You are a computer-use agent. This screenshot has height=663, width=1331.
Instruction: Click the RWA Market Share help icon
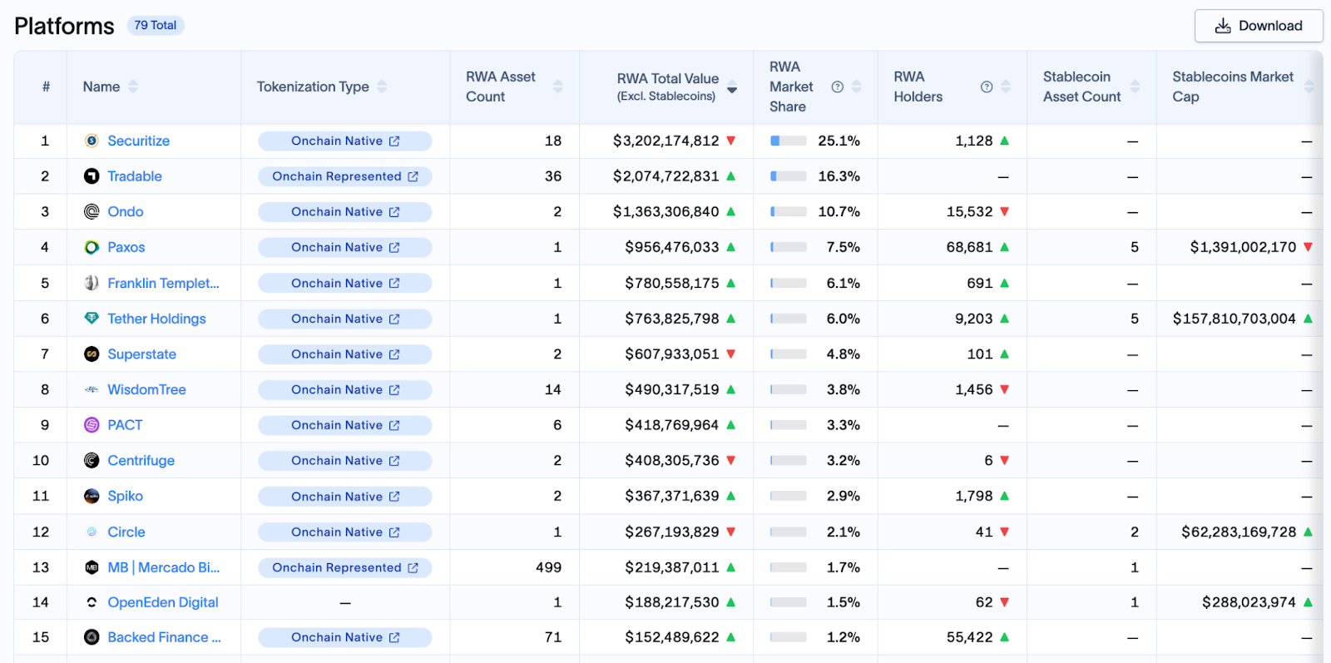point(838,87)
